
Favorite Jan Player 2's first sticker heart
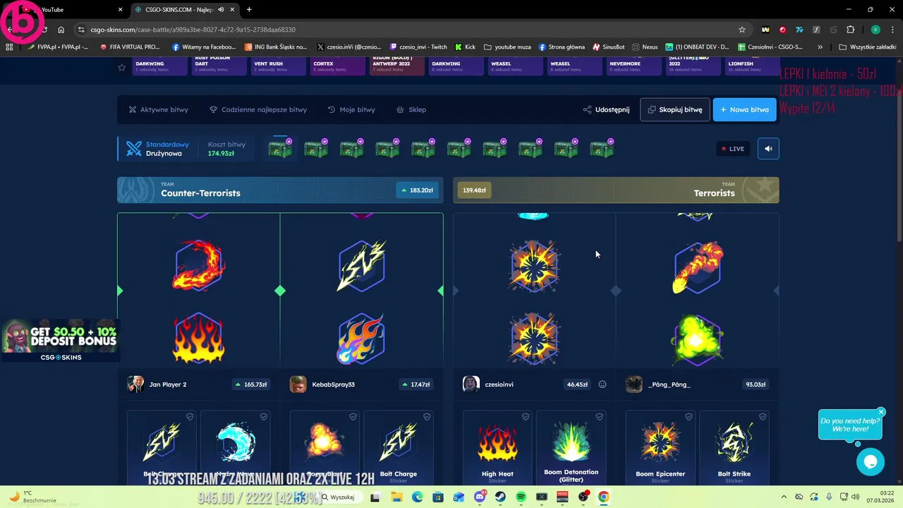(x=190, y=417)
